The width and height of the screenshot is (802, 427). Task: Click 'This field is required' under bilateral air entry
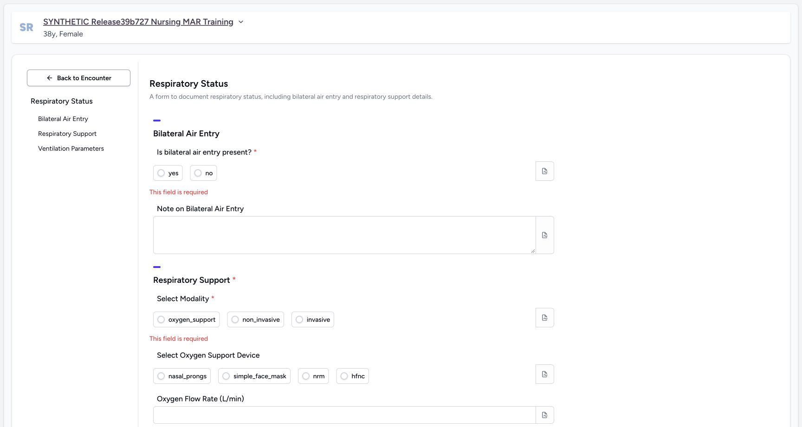pyautogui.click(x=179, y=192)
